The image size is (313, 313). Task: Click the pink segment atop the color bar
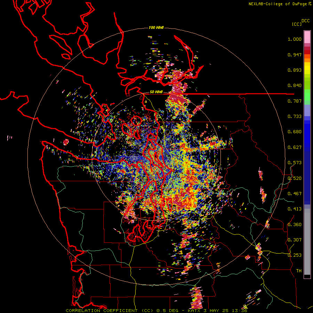tap(307, 37)
